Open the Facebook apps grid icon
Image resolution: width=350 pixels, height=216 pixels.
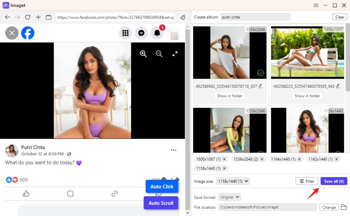[x=125, y=33]
